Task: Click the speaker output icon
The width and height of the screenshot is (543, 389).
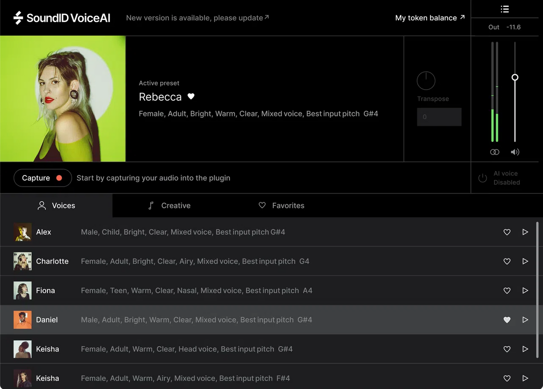Action: click(515, 152)
